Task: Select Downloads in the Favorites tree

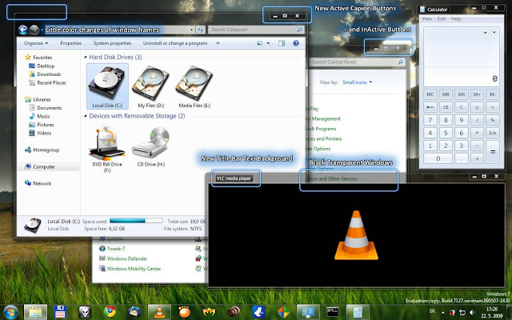Action: point(49,74)
